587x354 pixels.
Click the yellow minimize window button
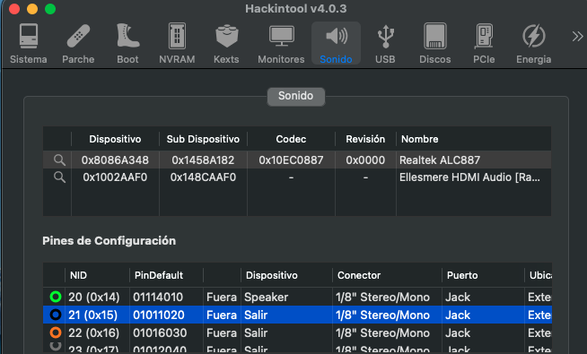click(x=32, y=9)
